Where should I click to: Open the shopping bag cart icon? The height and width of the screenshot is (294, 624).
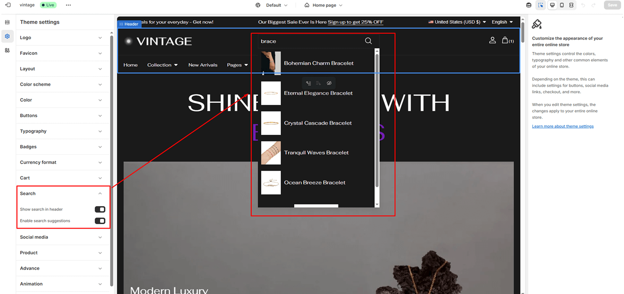[508, 40]
